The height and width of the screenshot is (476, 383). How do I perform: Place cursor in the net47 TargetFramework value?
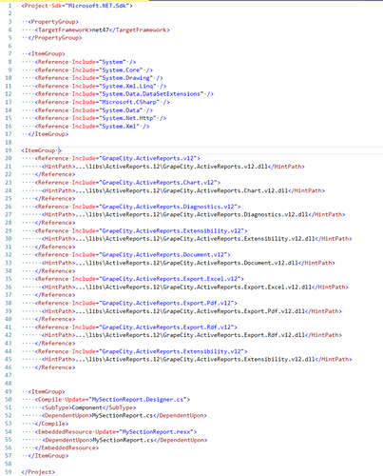point(101,30)
